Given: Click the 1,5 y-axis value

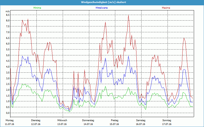Looking at the screenshot, I should pyautogui.click(x=8, y=96).
